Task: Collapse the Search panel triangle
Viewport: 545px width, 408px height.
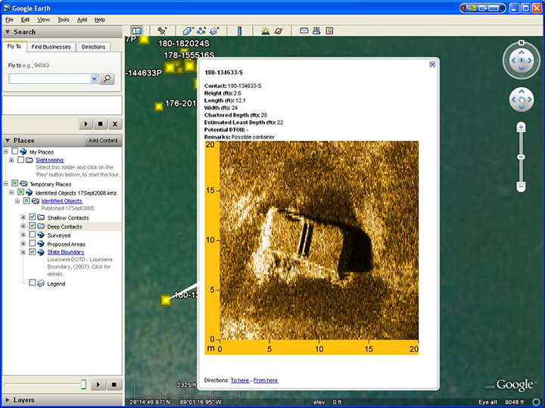Action: click(8, 32)
